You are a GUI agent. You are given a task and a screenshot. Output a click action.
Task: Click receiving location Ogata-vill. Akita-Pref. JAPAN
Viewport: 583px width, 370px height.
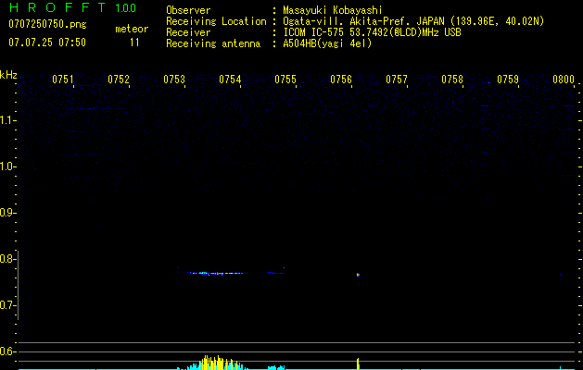coord(363,21)
